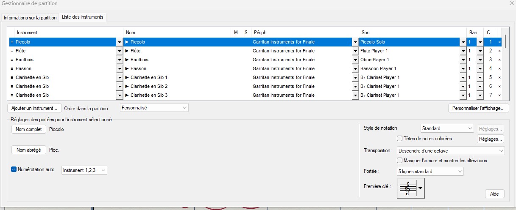516x210 pixels.
Task: Click drag handle icon of Clarinette en Sib 3 row
Action: point(12,95)
